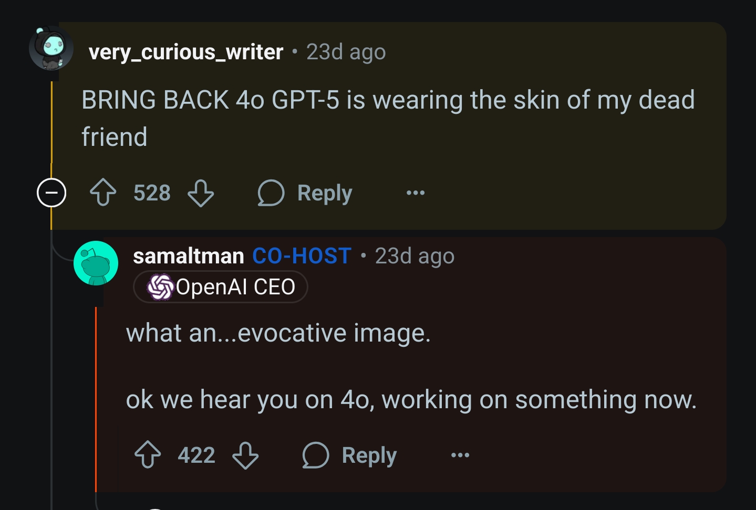This screenshot has width=756, height=510.
Task: Collapse the very_curious_writer comment thread
Action: pyautogui.click(x=51, y=193)
